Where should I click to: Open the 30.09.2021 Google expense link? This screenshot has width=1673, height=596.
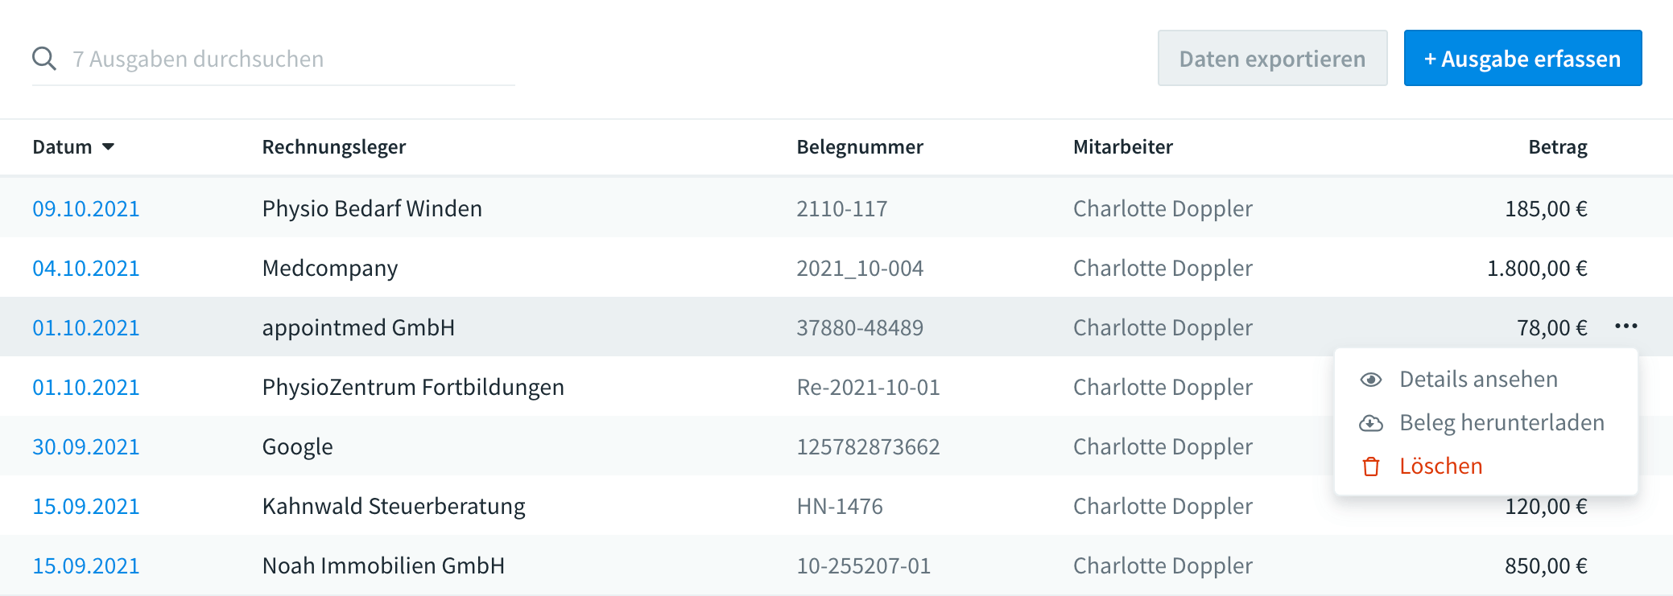coord(86,447)
